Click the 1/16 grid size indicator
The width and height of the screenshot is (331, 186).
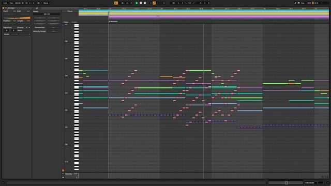click(325, 177)
